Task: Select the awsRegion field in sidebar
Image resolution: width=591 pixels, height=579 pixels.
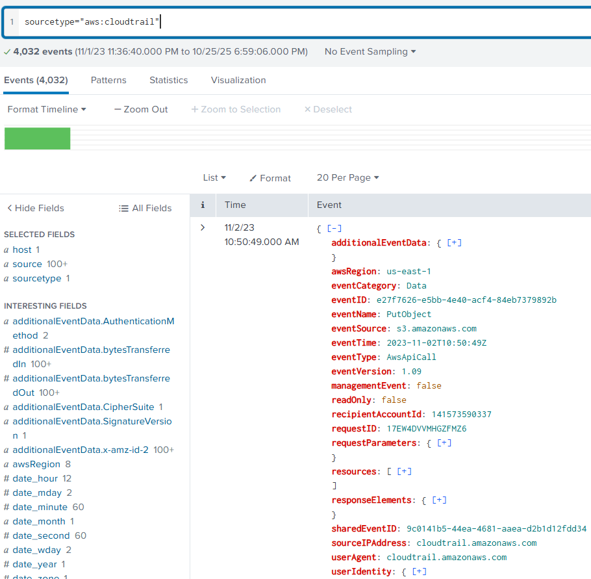Action: [x=36, y=464]
